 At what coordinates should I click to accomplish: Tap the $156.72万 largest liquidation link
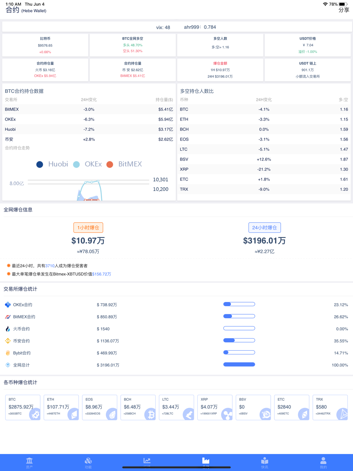(102, 274)
